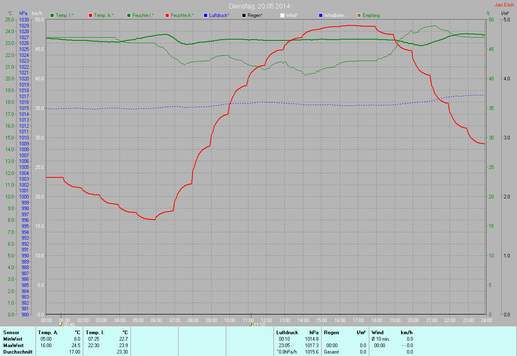517x356 pixels.
Task: Click the Temp. A. minimum time 05:00
Action: (x=46, y=339)
